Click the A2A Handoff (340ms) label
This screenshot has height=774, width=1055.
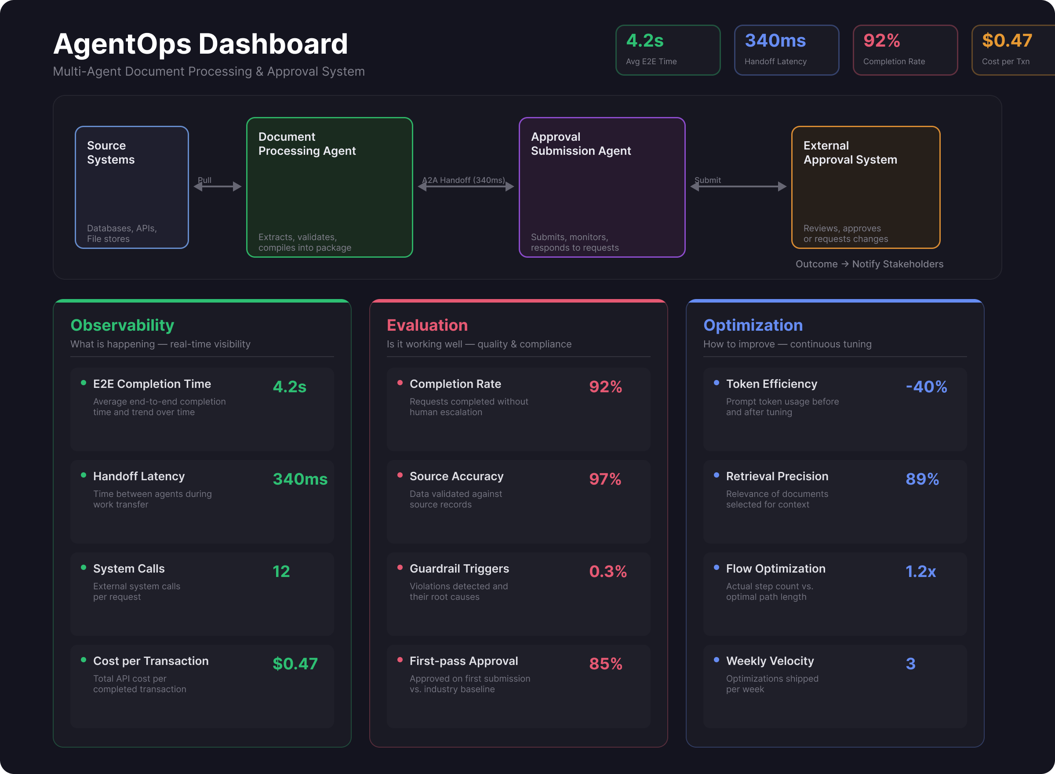(464, 180)
